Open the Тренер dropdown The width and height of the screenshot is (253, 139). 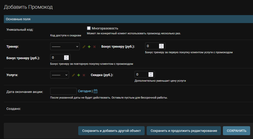click(65, 46)
